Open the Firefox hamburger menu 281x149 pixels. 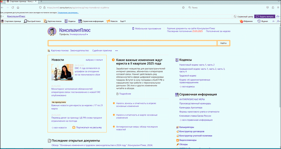(278, 8)
